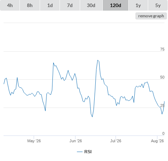Screen dimensions: 168x161
Task: Select the 8h range tab
Action: pos(30,5)
